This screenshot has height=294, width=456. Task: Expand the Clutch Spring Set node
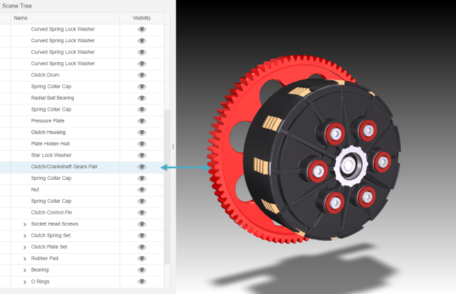pos(25,236)
